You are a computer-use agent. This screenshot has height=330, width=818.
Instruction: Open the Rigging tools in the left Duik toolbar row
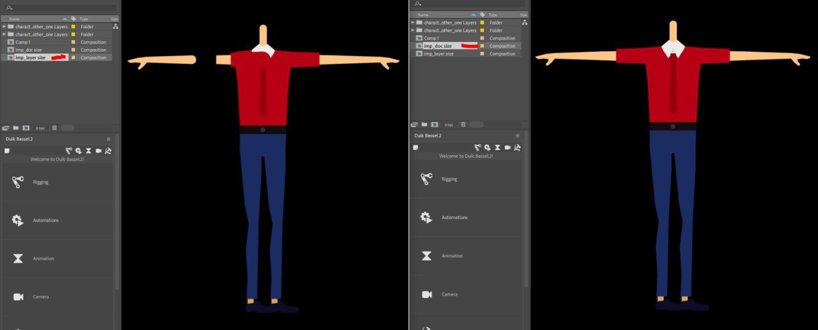(x=68, y=151)
